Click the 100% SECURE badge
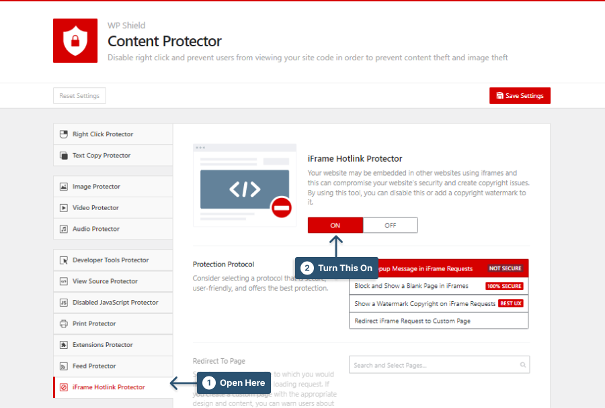This screenshot has height=408, width=605. pyautogui.click(x=504, y=286)
